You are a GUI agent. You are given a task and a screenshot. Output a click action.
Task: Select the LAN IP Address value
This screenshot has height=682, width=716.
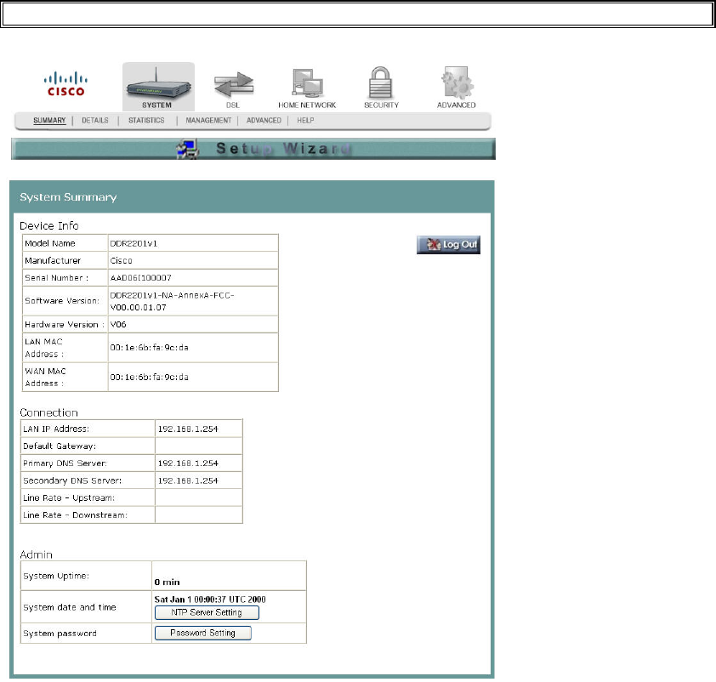pos(188,429)
